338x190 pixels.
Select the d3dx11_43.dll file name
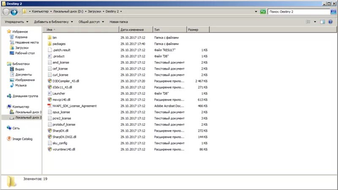[x=62, y=87]
